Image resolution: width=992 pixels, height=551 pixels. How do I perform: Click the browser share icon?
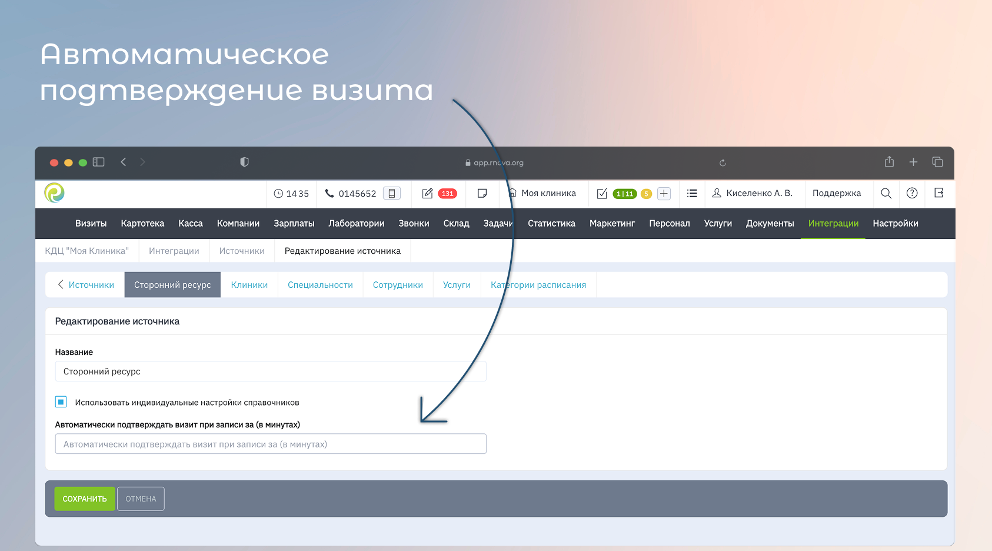click(889, 162)
